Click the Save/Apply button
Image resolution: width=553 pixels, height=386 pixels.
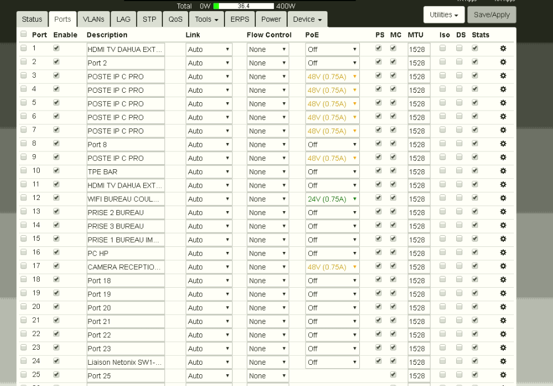[x=491, y=15]
